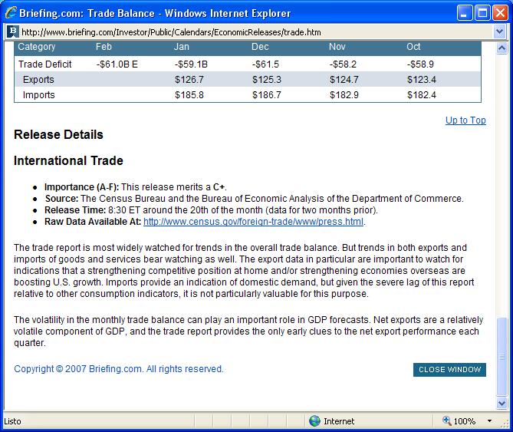Click the Category column header

coord(37,47)
